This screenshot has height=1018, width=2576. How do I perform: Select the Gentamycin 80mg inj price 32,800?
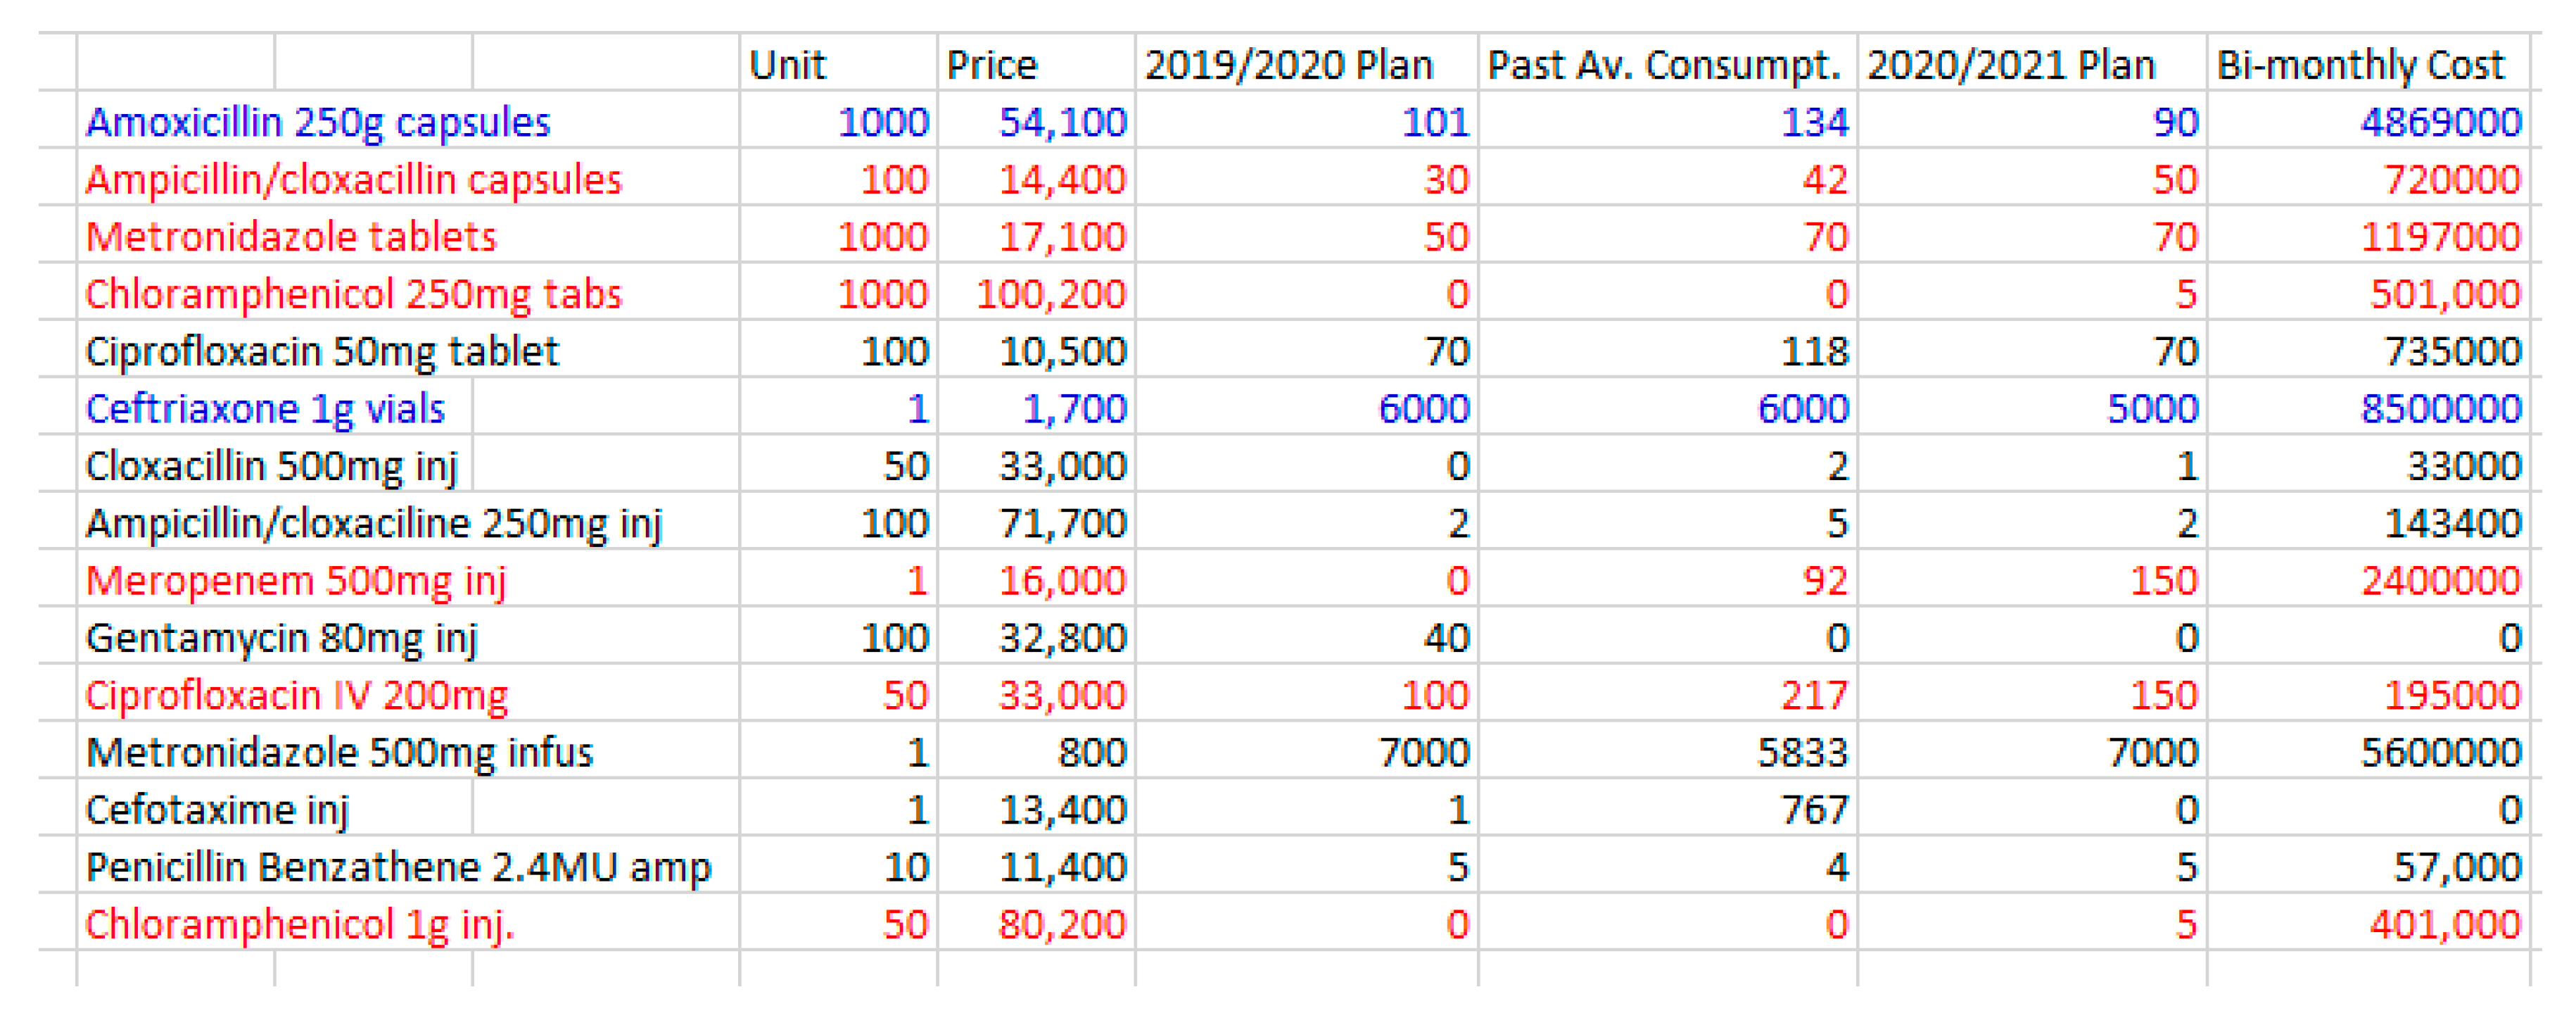click(x=1062, y=638)
